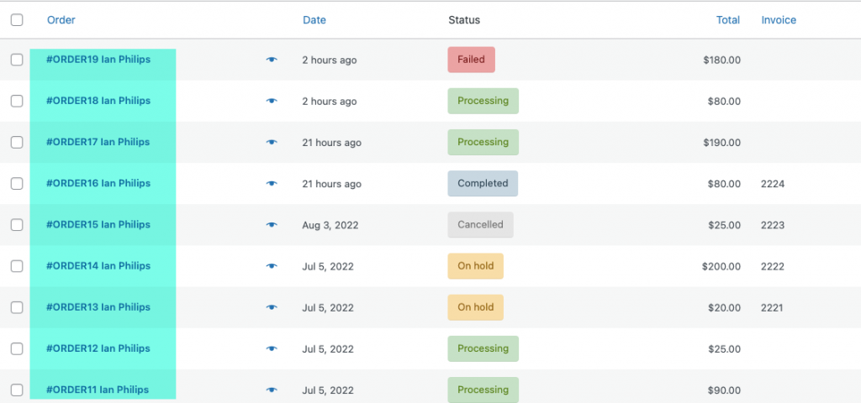This screenshot has height=403, width=861.
Task: Show preview for #ORDER14 using eye icon
Action: [272, 266]
